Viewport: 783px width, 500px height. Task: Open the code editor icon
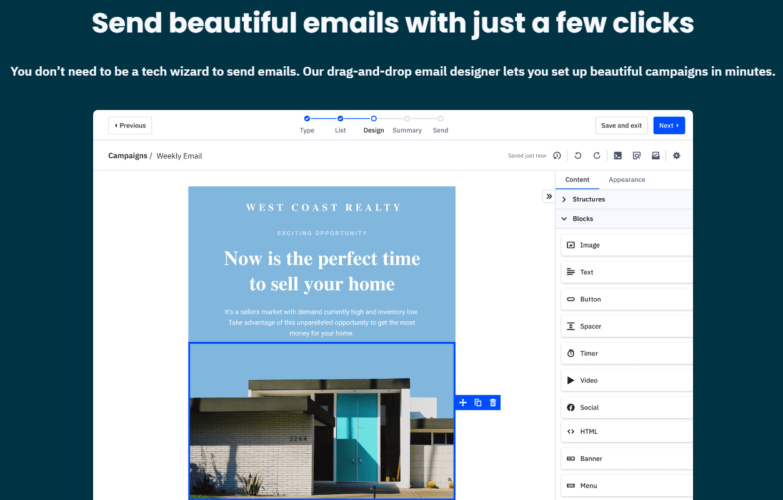(x=617, y=155)
